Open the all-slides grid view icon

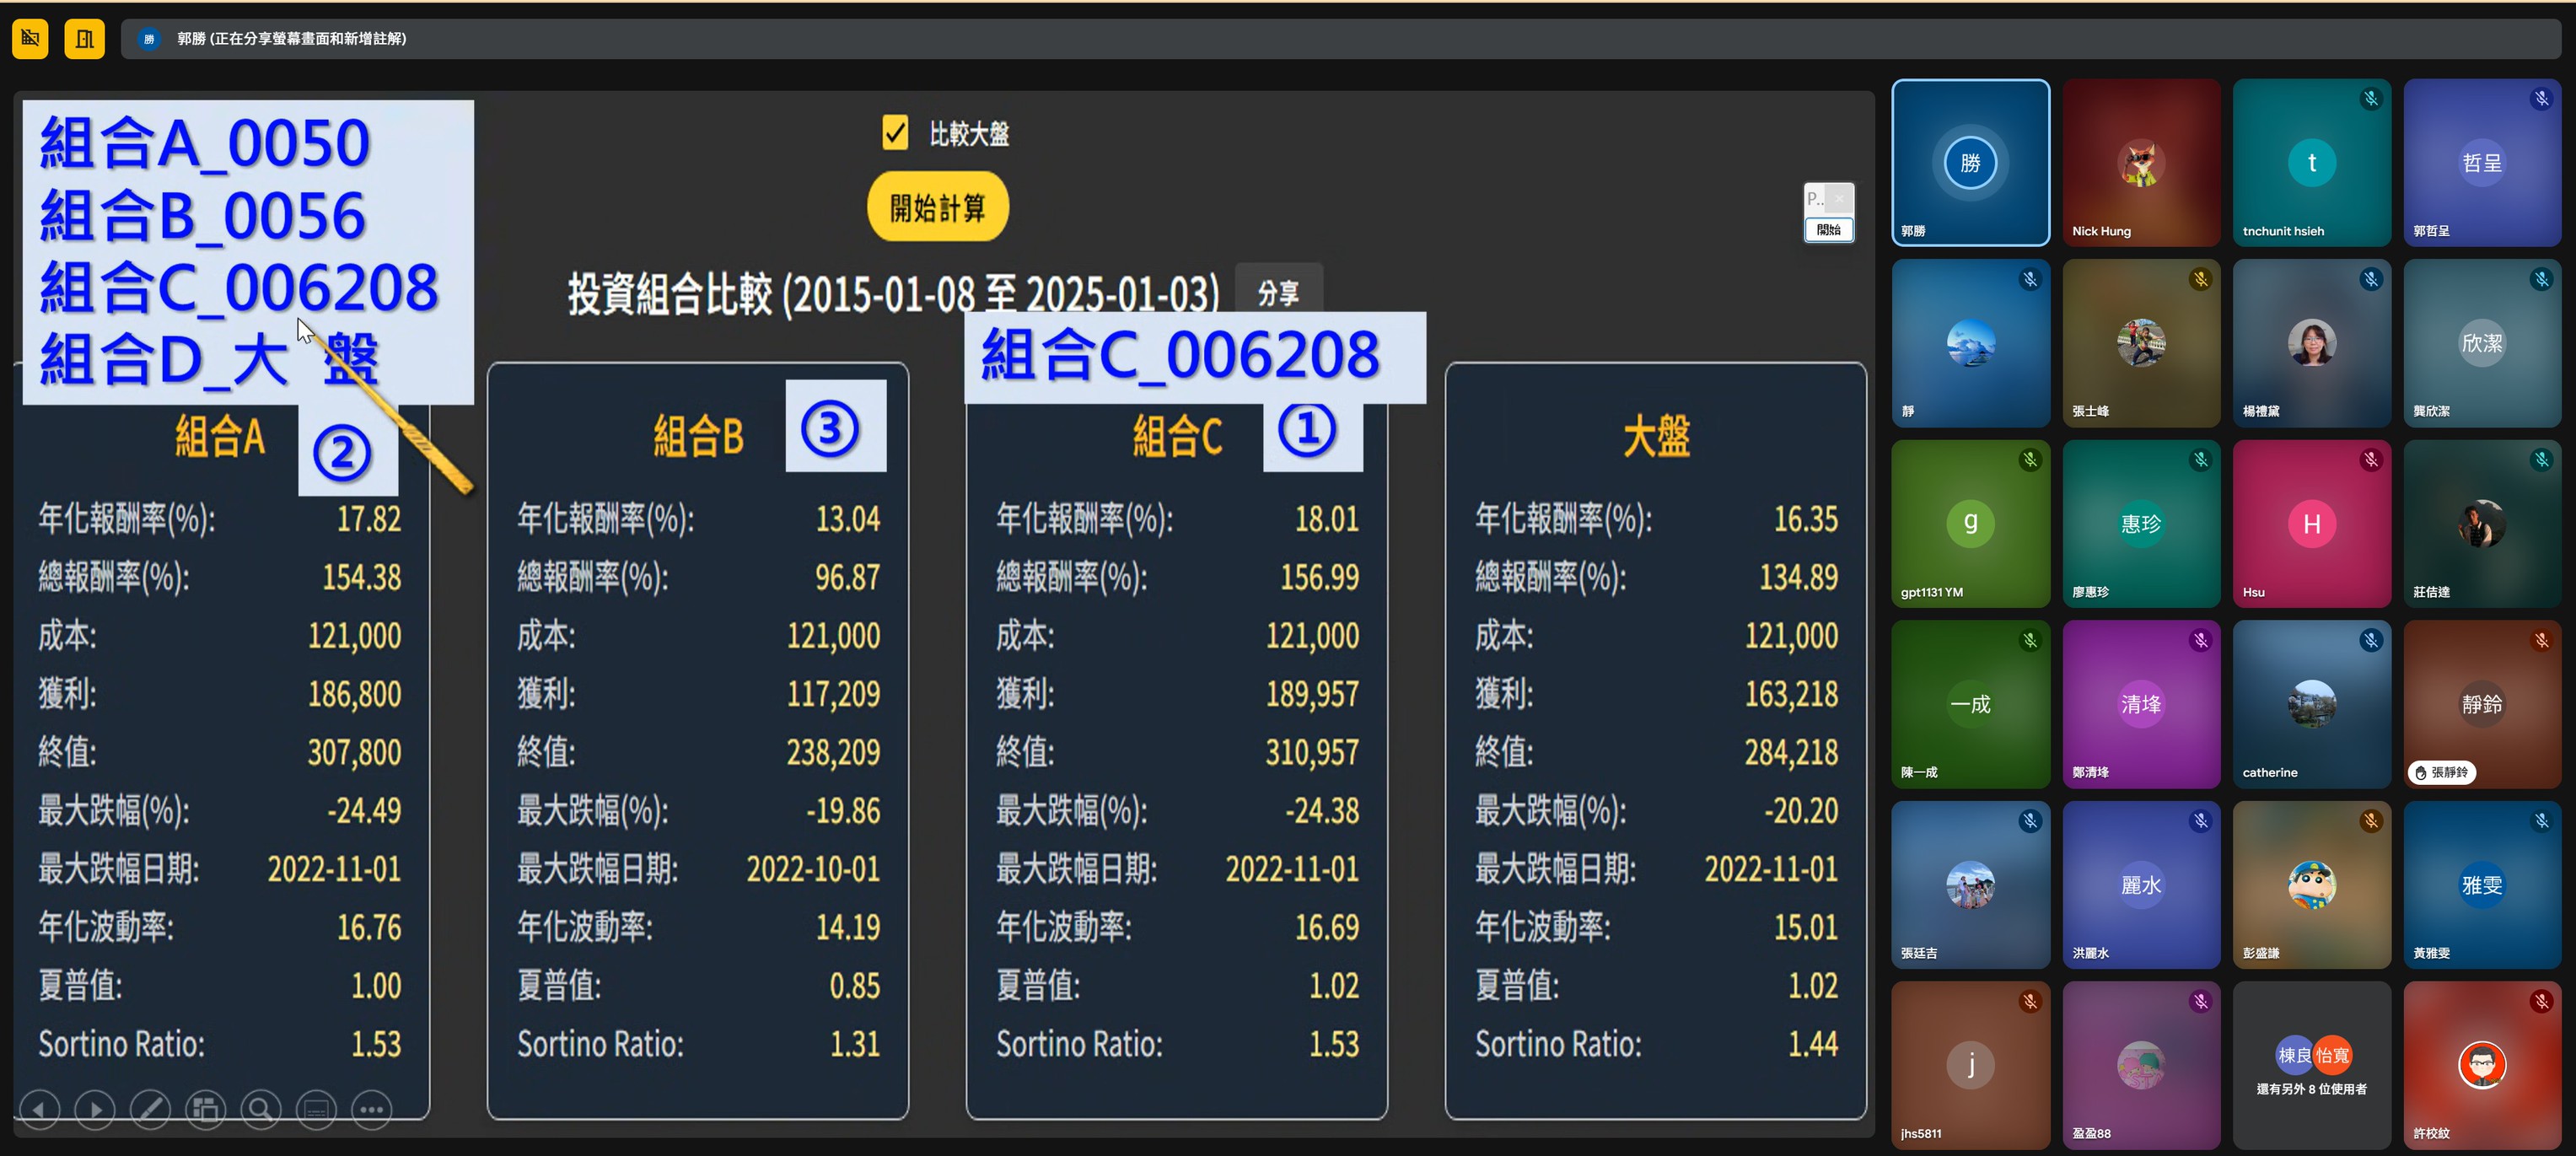(x=206, y=1109)
